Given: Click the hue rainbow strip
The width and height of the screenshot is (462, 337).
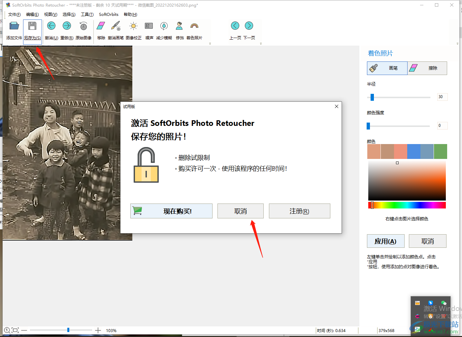Looking at the screenshot, I should (x=407, y=205).
